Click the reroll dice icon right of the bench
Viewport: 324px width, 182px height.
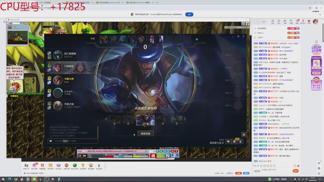197,39
